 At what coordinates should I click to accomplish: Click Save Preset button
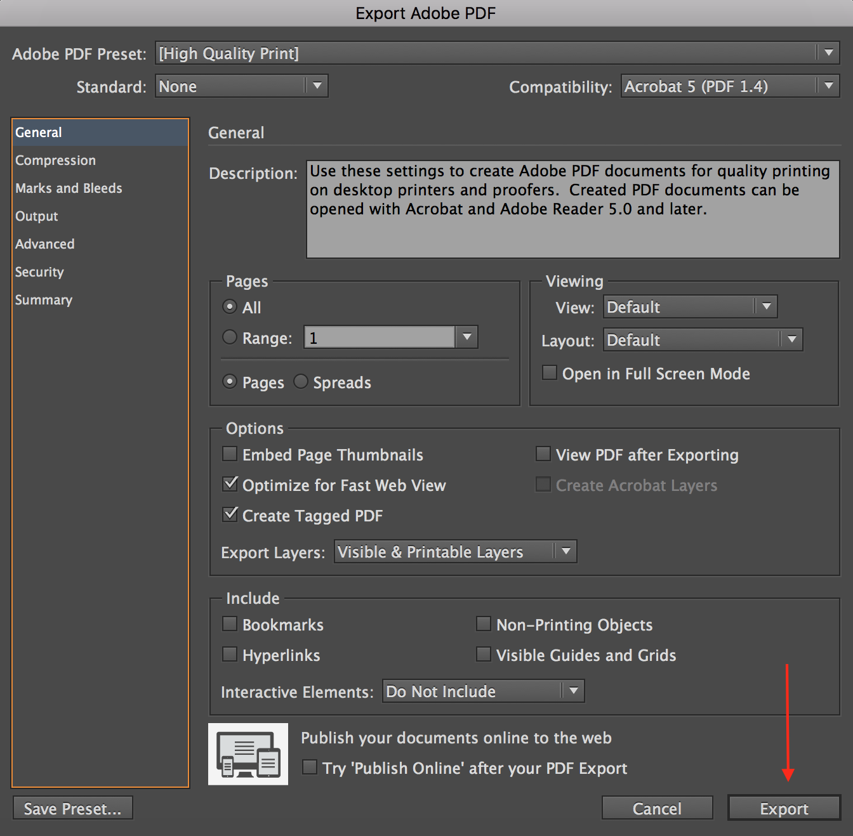73,808
